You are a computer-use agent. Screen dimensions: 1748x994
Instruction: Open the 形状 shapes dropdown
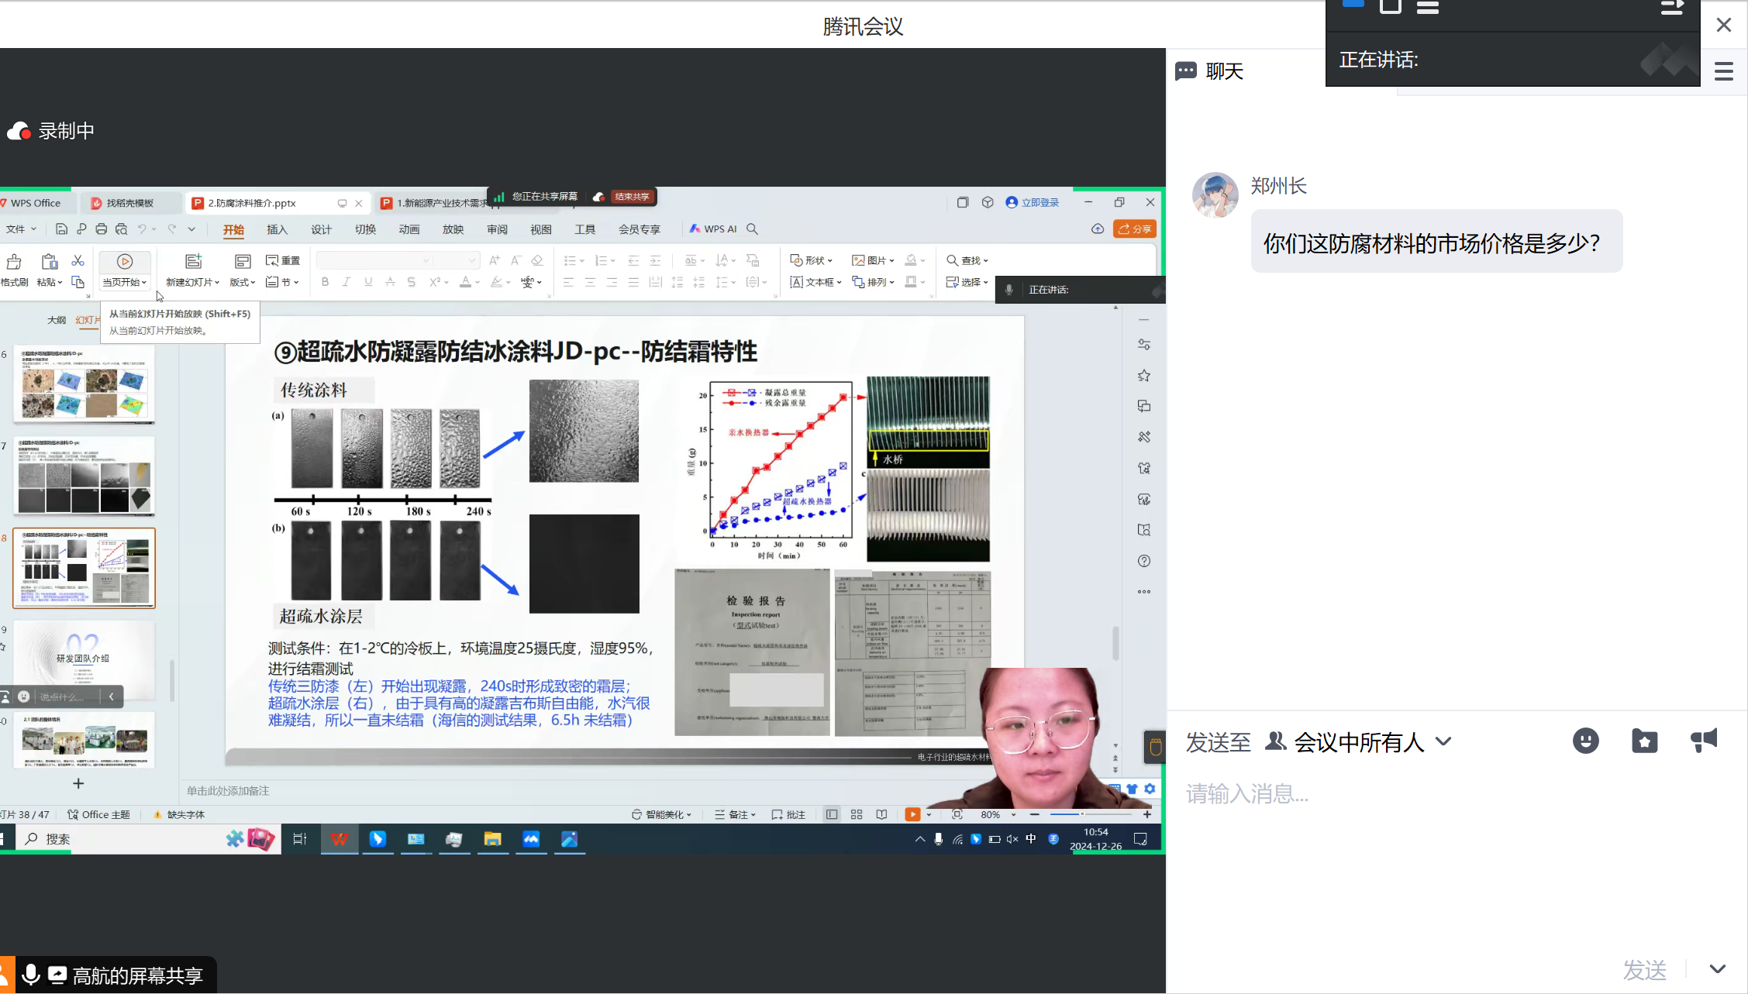click(x=811, y=260)
